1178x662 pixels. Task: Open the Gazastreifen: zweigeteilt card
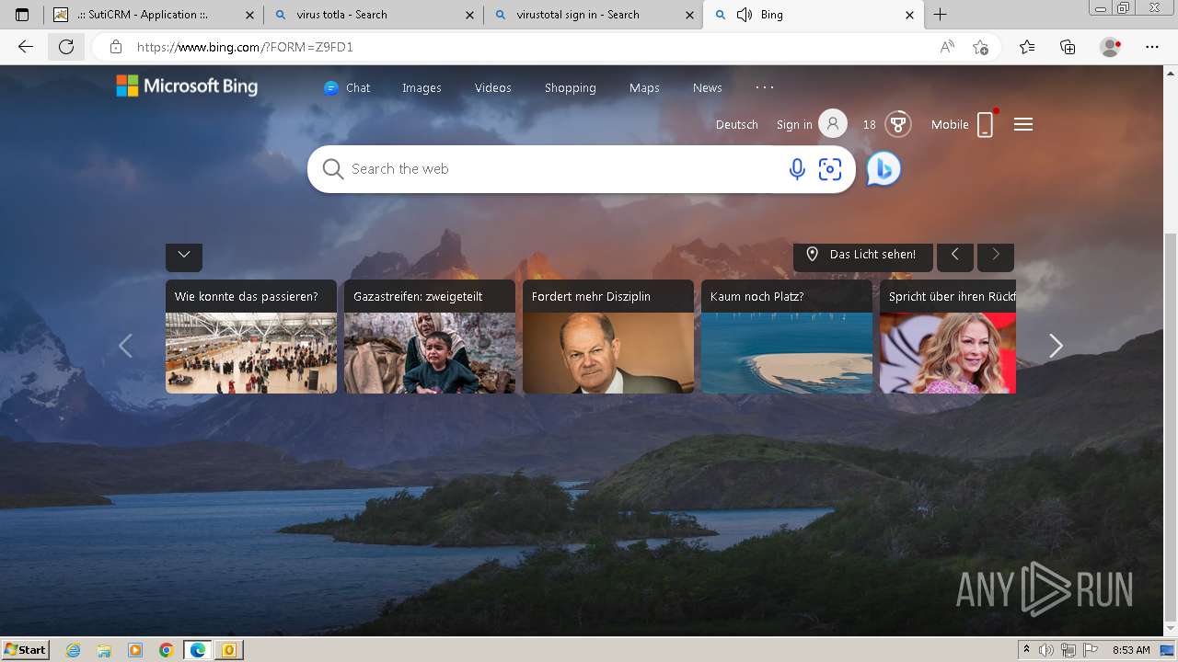pos(430,337)
